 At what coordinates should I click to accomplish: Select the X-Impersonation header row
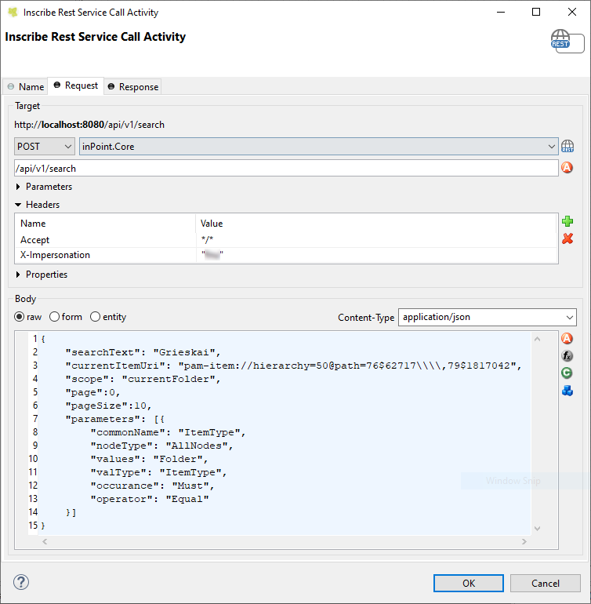pyautogui.click(x=286, y=255)
